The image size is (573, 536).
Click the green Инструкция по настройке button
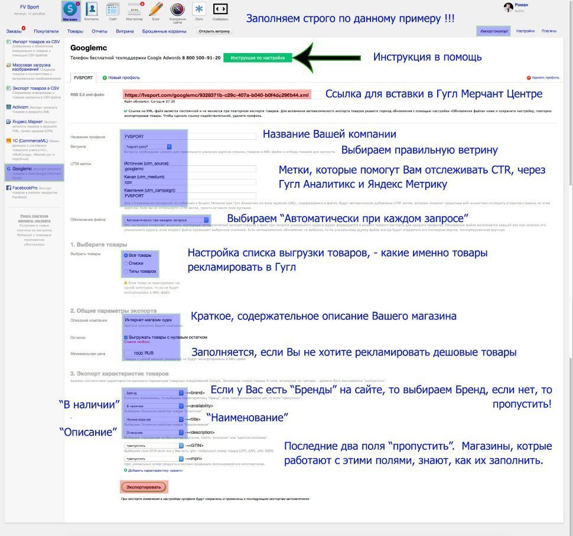258,58
